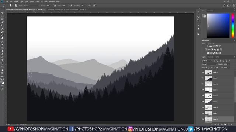Add a Curves adjustment
This screenshot has width=236, height=132.
coord(214,46)
